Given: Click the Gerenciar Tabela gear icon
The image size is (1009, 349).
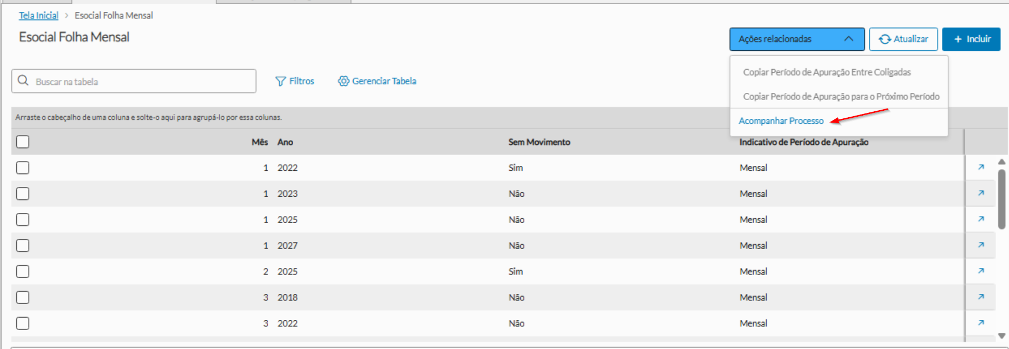Looking at the screenshot, I should tap(344, 81).
